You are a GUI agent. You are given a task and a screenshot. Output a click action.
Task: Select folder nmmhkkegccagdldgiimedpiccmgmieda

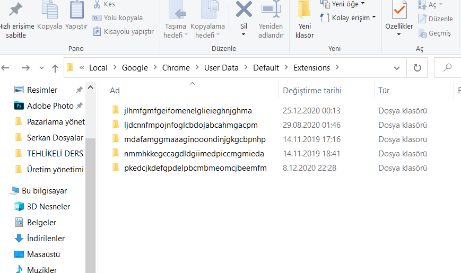(194, 154)
